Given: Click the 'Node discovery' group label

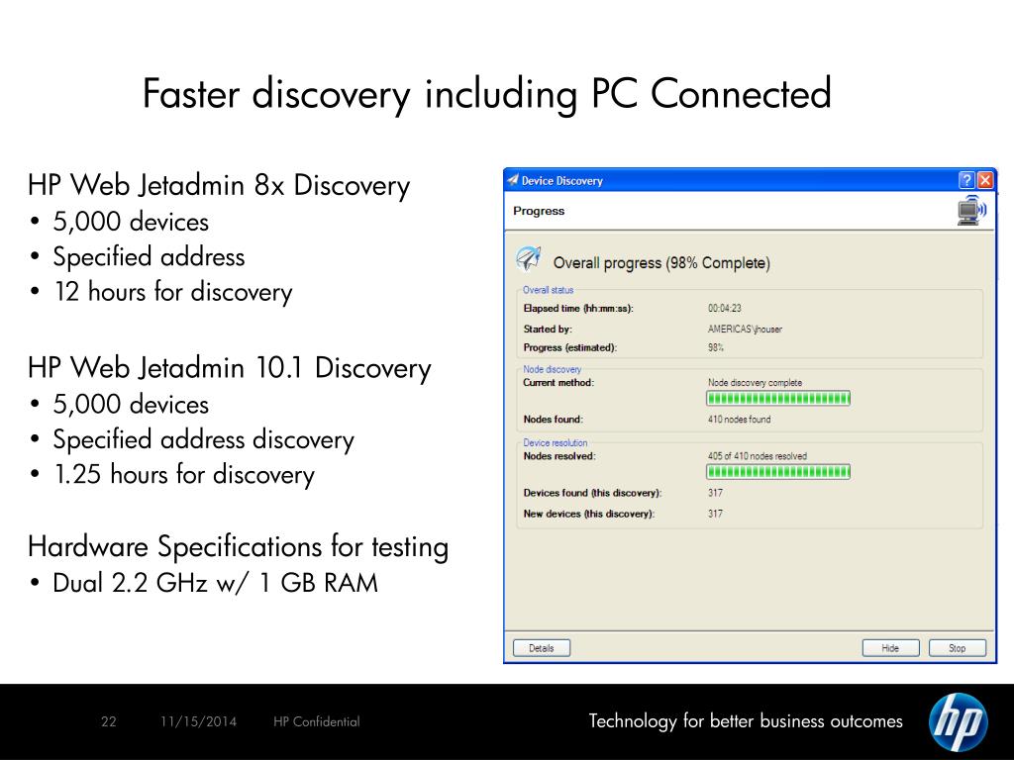Looking at the screenshot, I should click(x=553, y=369).
